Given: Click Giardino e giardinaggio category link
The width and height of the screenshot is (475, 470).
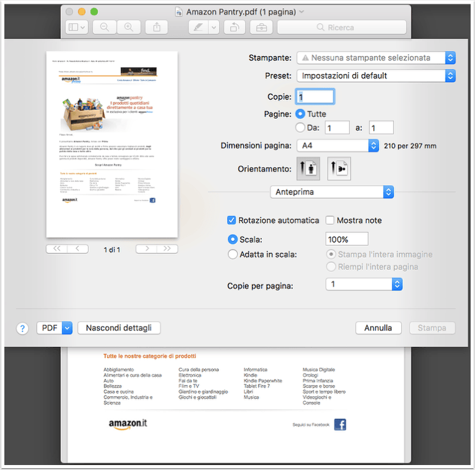Looking at the screenshot, I should click(203, 392).
